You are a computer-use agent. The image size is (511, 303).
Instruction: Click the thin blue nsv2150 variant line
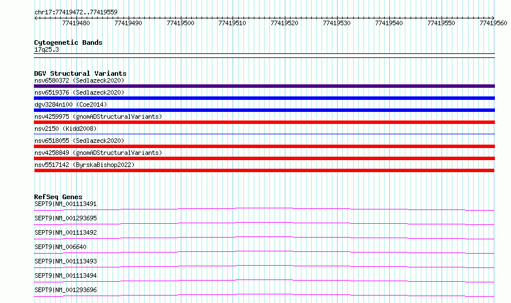[264, 134]
